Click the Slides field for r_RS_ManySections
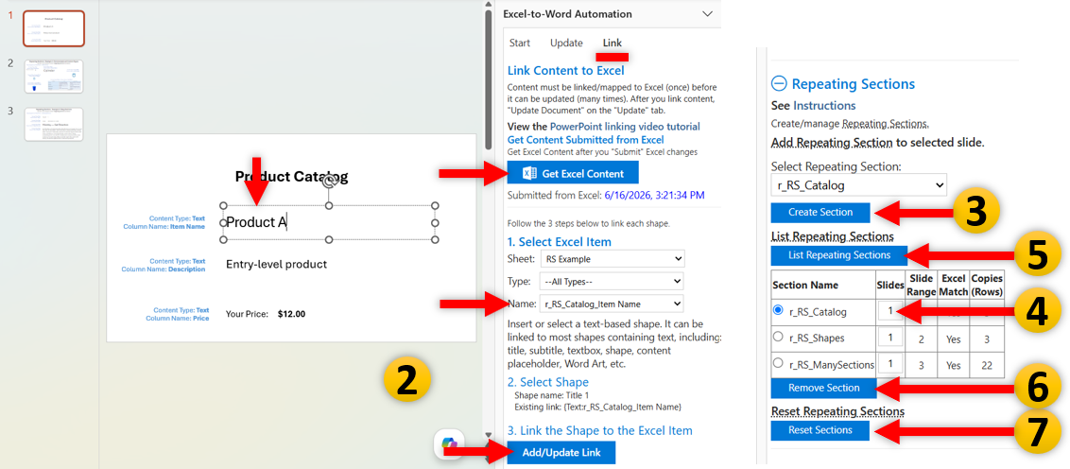The height and width of the screenshot is (469, 1070). click(889, 365)
